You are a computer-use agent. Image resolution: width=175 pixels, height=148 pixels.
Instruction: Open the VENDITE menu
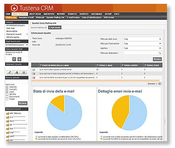pos(72,14)
